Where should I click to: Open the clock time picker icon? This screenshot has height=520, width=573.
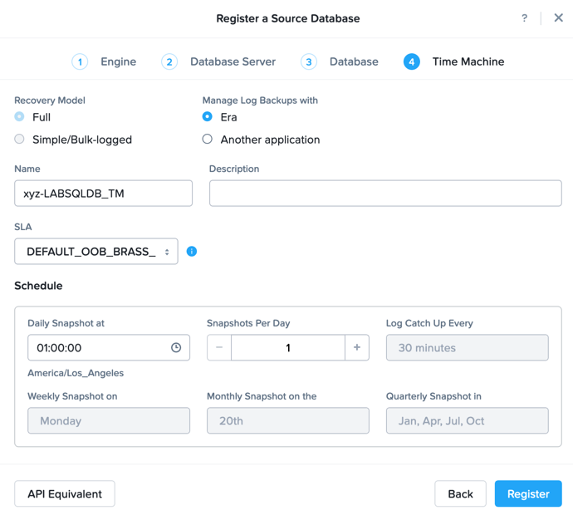click(x=176, y=347)
